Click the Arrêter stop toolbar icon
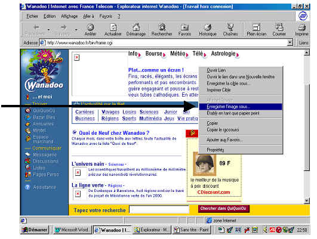This screenshot has width=317, height=239. pyautogui.click(x=90, y=27)
